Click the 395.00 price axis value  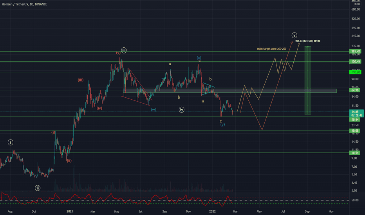coord(356,28)
